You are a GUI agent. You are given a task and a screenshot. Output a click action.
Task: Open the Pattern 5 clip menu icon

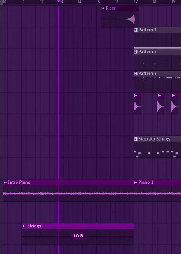[136, 52]
